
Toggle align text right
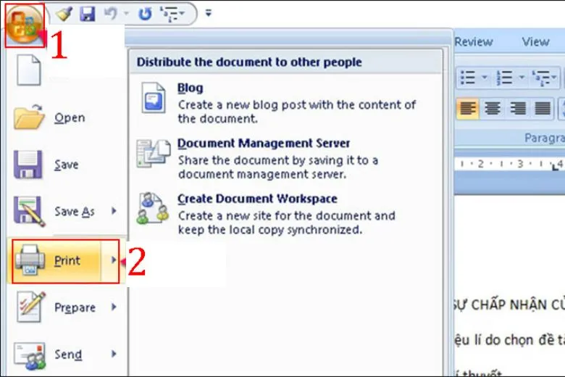(517, 109)
